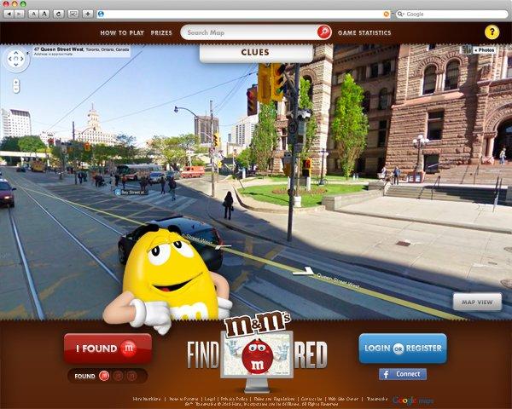Connect with Facebook
The height and width of the screenshot is (409, 512).
[403, 374]
